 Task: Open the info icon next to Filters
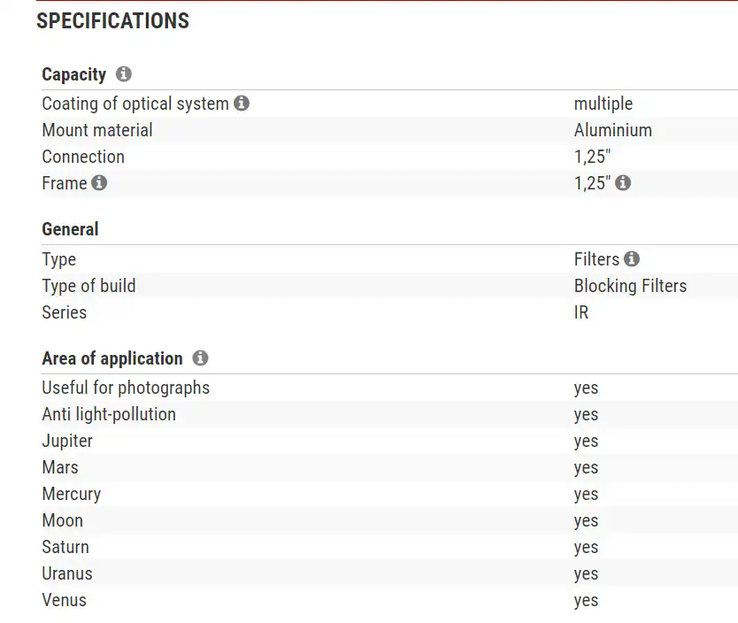631,259
